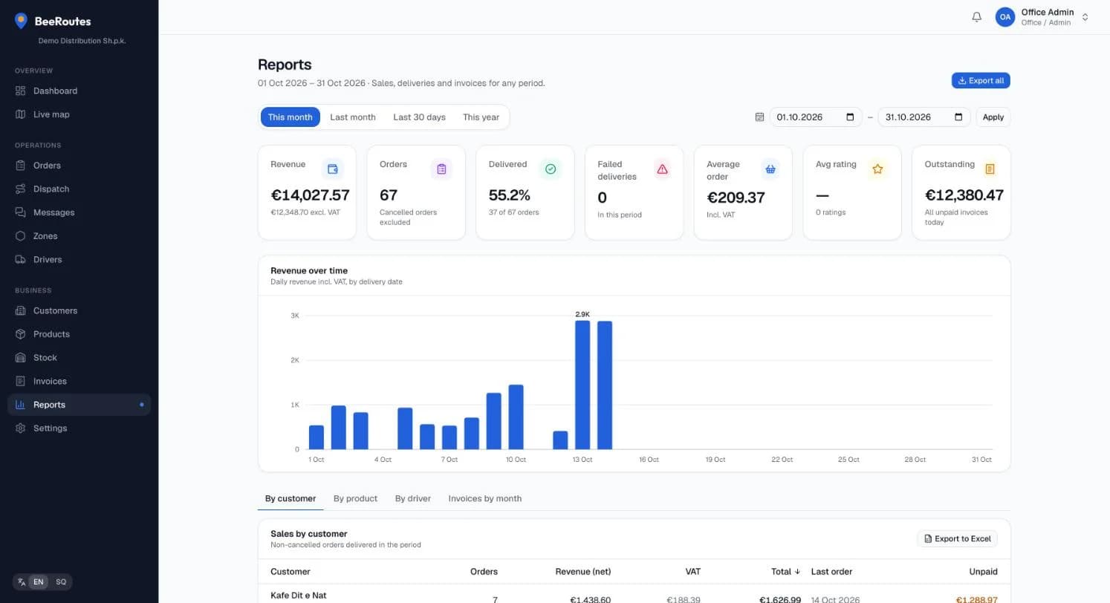Click the Export to Excel button
The image size is (1110, 603).
(x=957, y=538)
